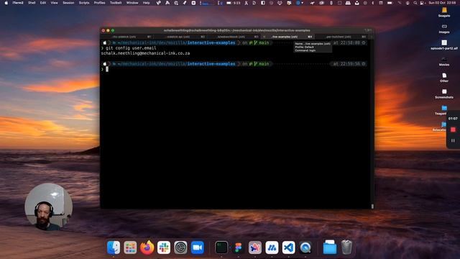This screenshot has width=460, height=259.
Task: Open the blue M-logo app in Dock
Action: coord(272,247)
